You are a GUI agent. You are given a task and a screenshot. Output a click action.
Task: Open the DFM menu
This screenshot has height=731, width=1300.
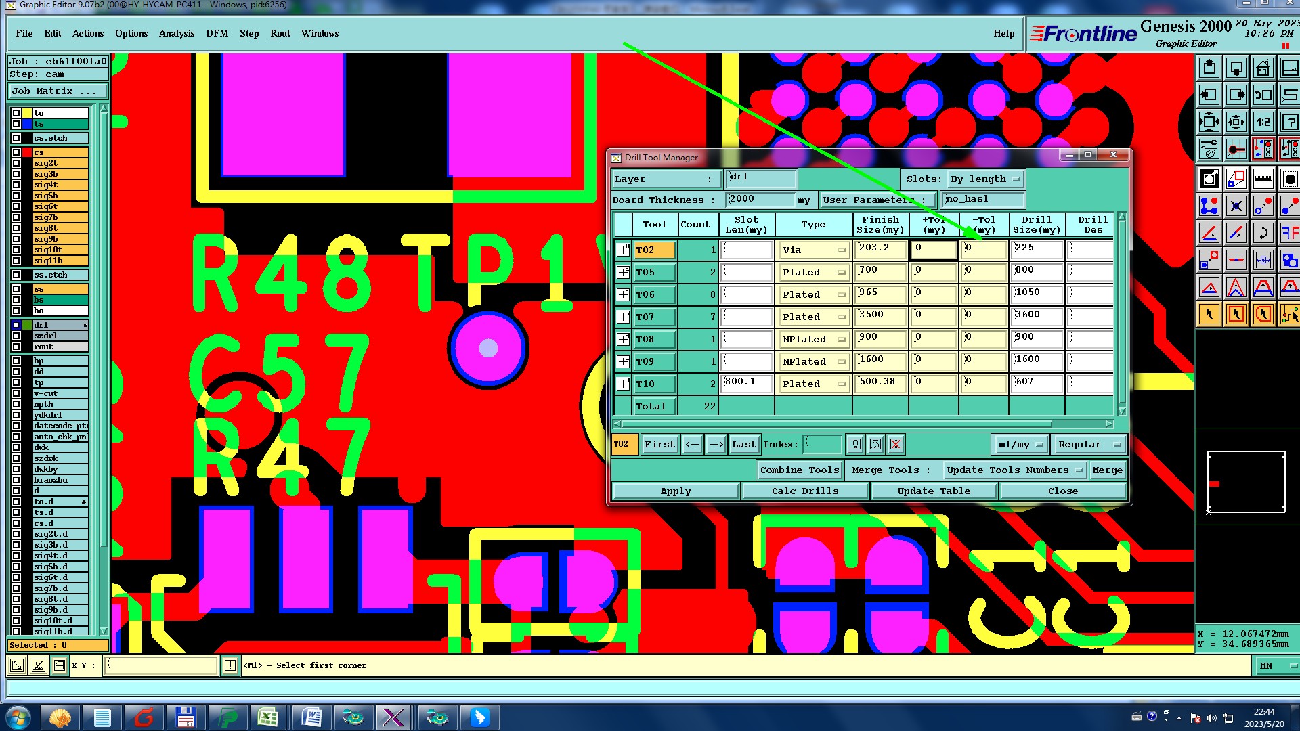pos(217,33)
